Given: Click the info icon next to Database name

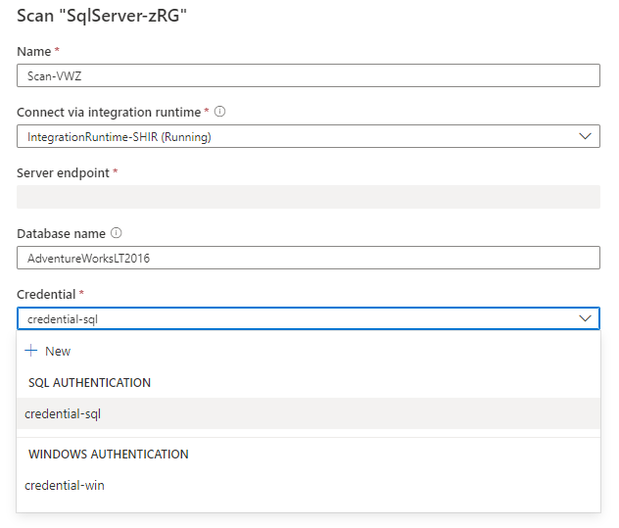Looking at the screenshot, I should click(117, 233).
